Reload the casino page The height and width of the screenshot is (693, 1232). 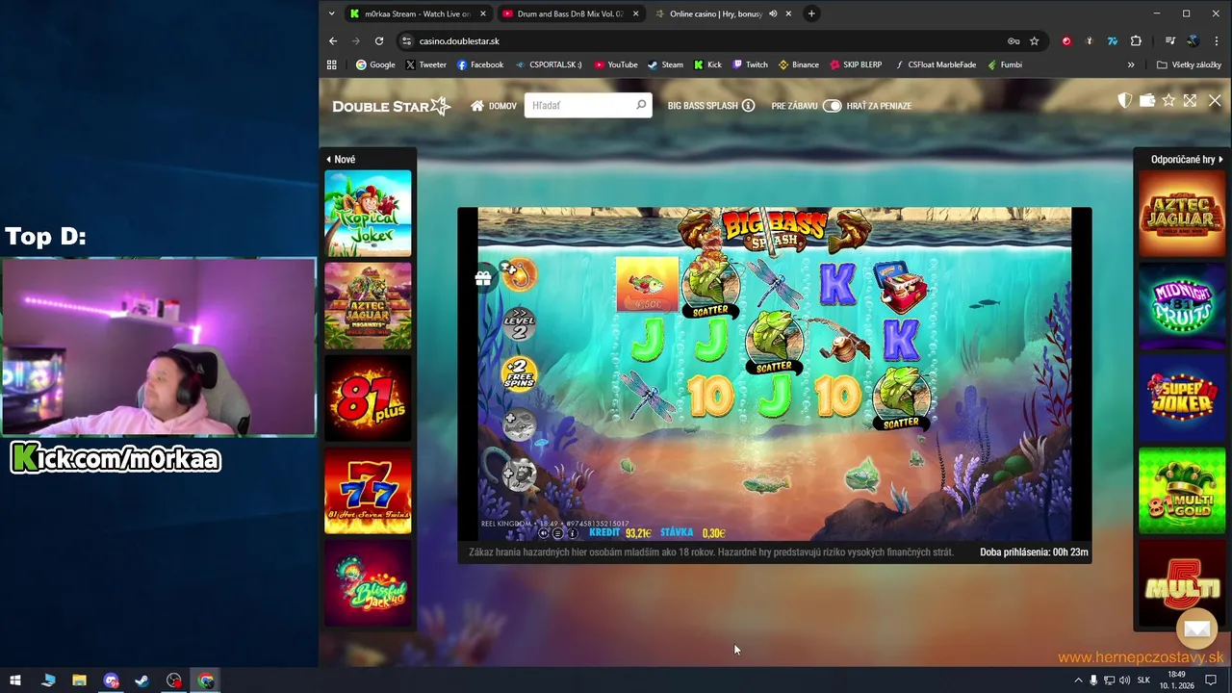(x=379, y=41)
